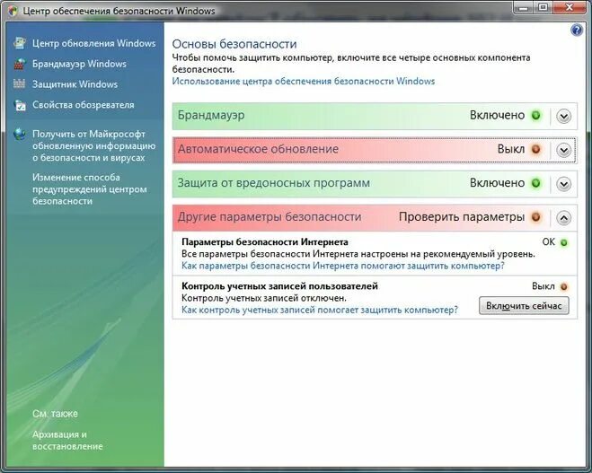Screen dimensions: 592x473
Task: Collapse Другие параметры безопасности section
Action: pyautogui.click(x=563, y=218)
